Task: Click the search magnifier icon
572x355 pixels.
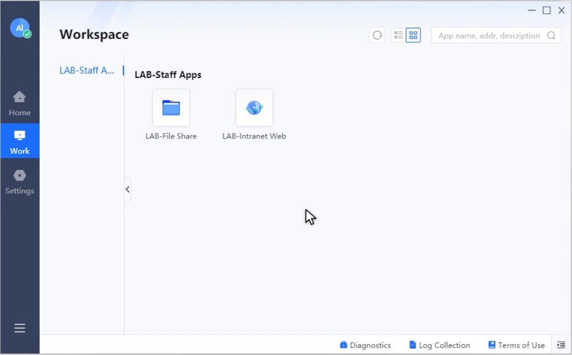Action: point(551,35)
